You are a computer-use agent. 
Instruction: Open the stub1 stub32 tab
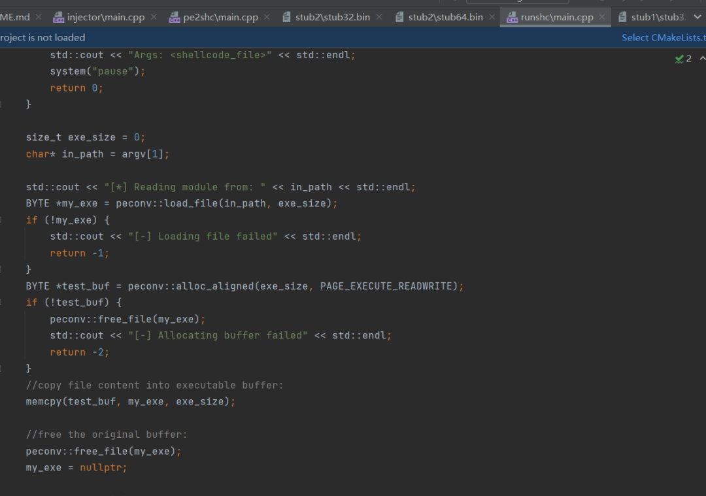tap(658, 17)
